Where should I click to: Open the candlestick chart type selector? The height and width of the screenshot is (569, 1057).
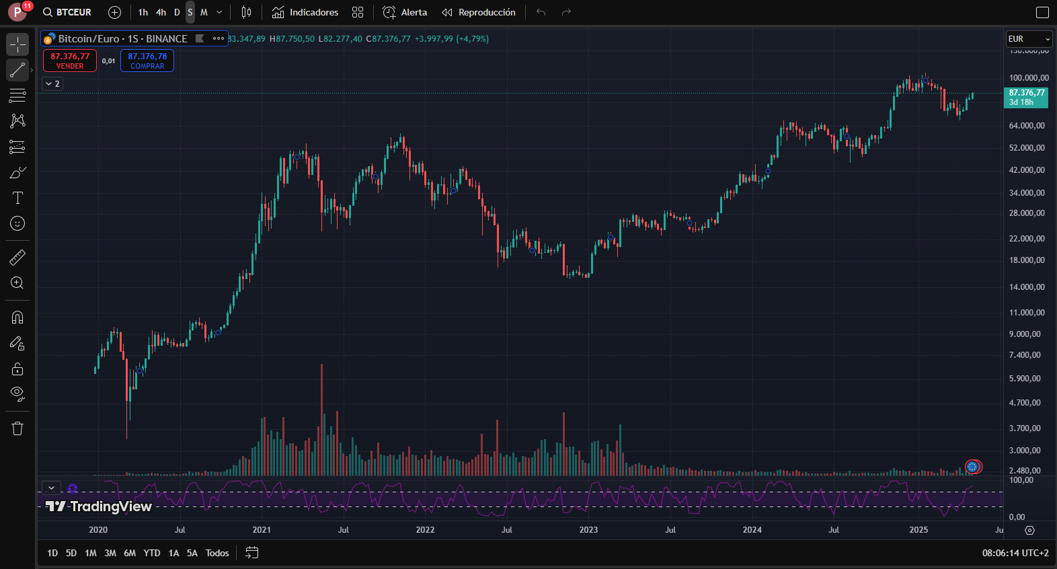[247, 12]
